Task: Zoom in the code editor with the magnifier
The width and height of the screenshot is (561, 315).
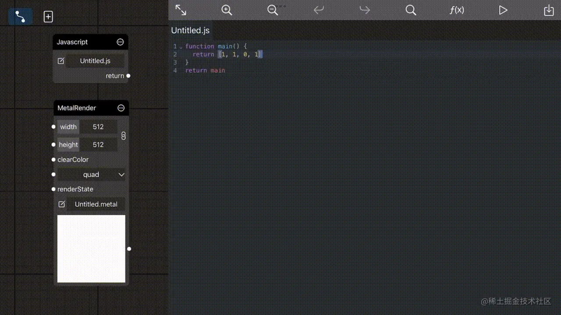Action: tap(226, 10)
